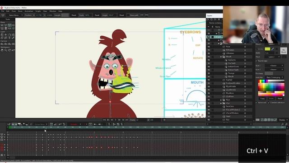This screenshot has width=289, height=163.
Task: Click the Duplicate Layer icon in Layers panel
Action: (x=212, y=19)
